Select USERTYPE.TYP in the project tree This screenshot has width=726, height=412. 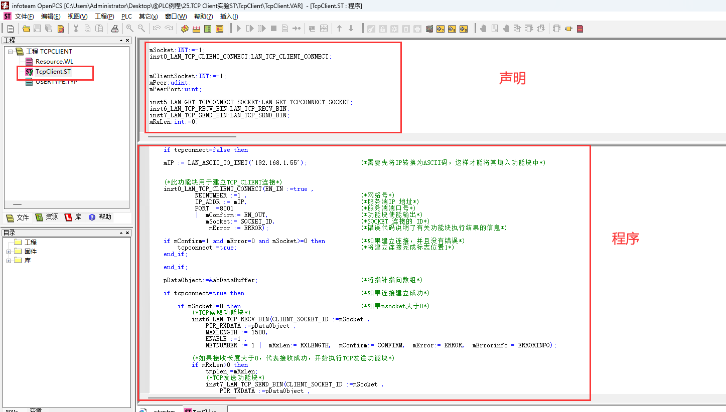tap(56, 82)
